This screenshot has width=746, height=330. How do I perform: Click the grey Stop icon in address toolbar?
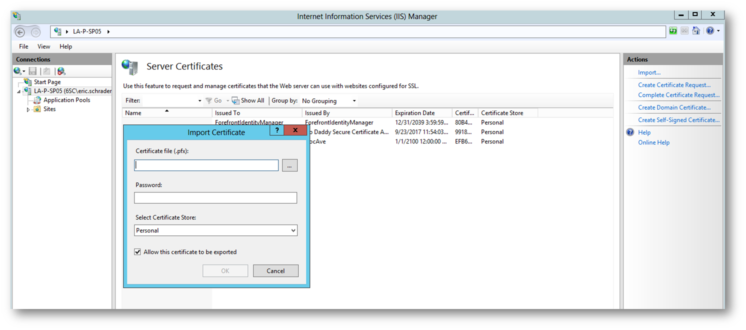684,31
